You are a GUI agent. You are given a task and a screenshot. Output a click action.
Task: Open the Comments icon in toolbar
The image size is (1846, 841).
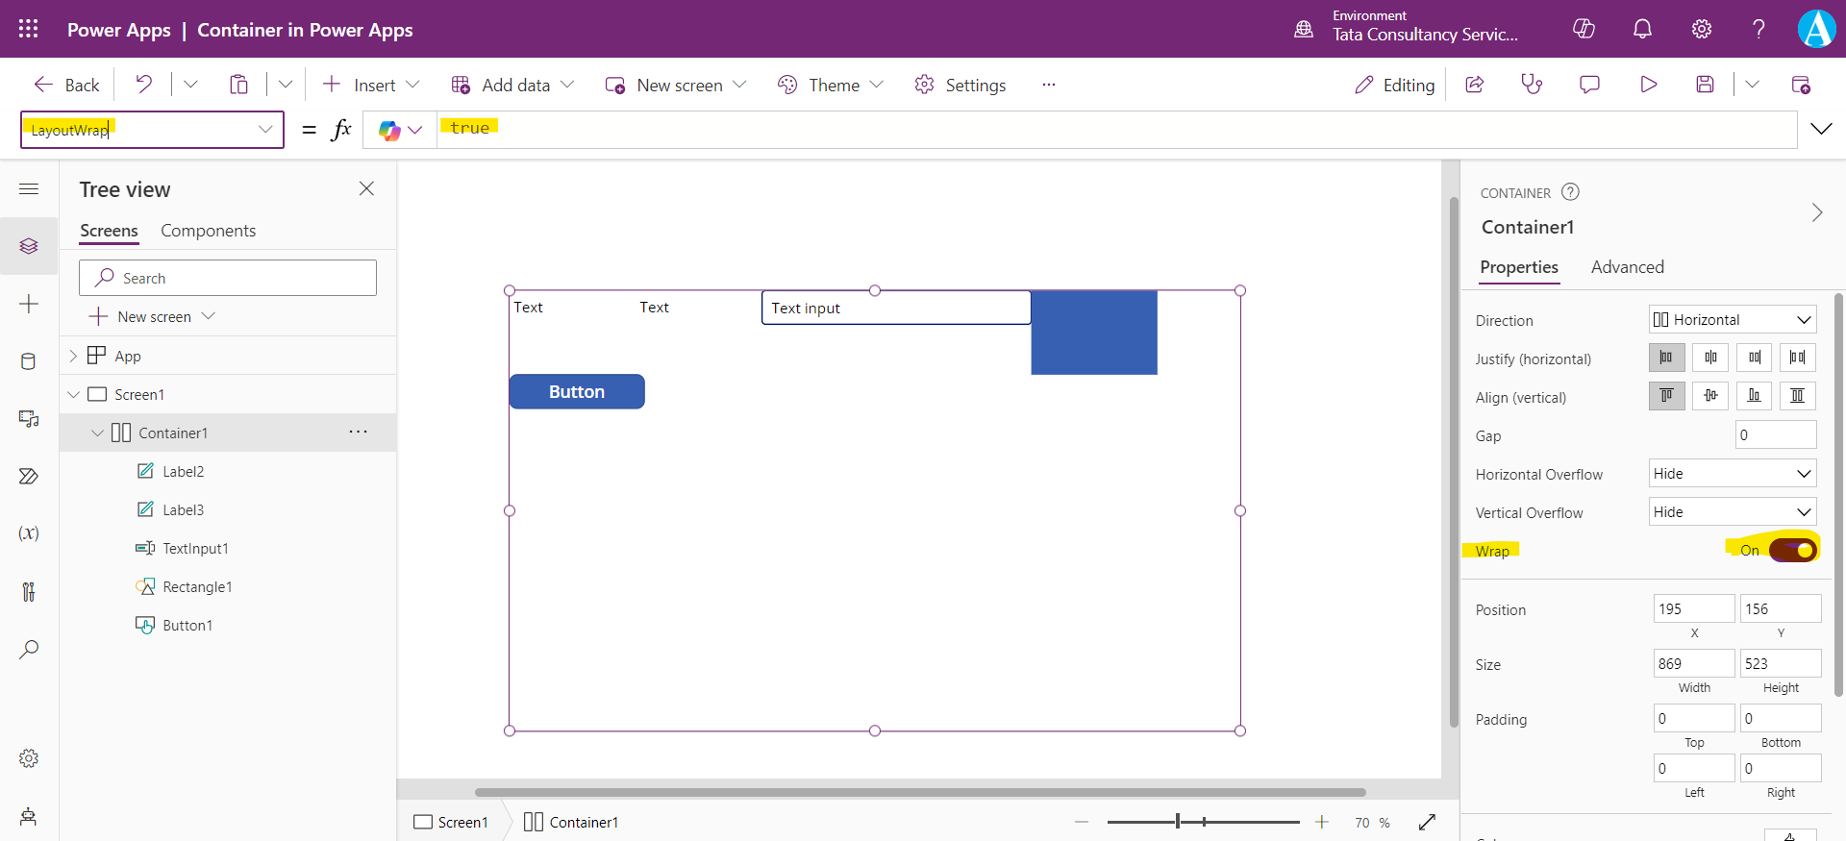point(1589,85)
